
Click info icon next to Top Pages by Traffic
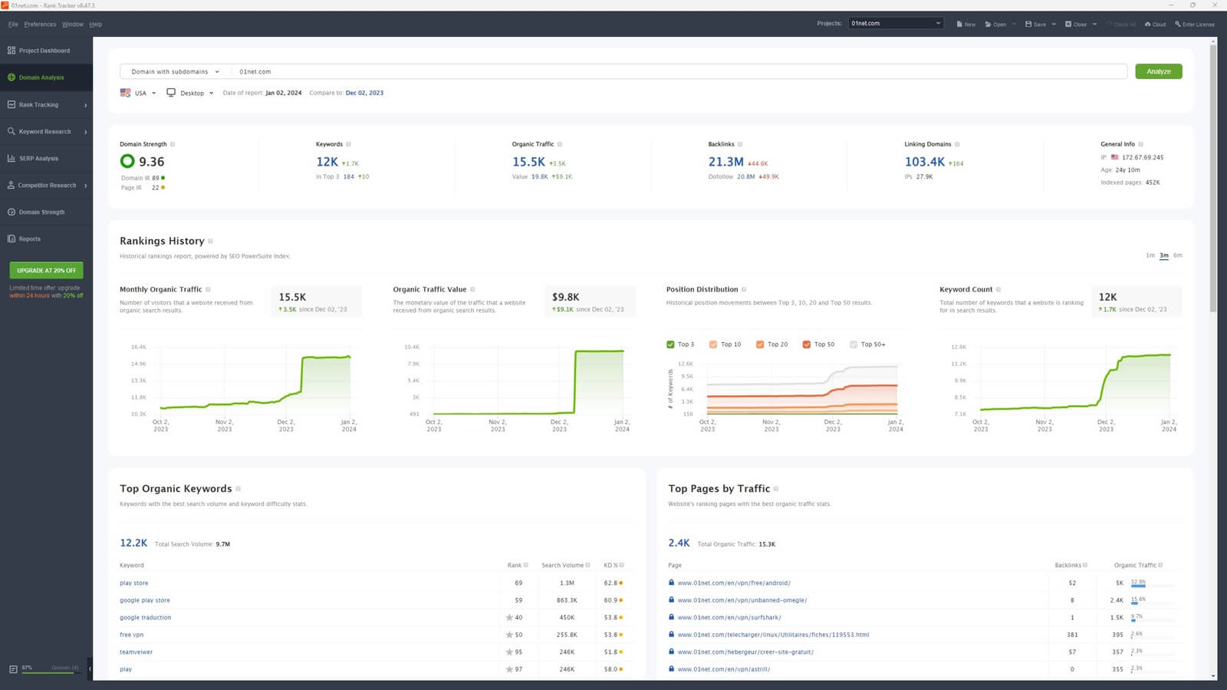tap(776, 488)
